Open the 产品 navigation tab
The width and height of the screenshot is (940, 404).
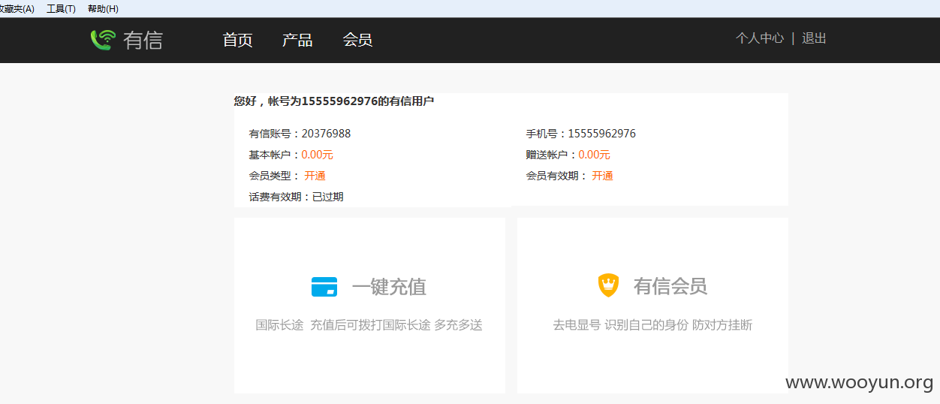(297, 41)
